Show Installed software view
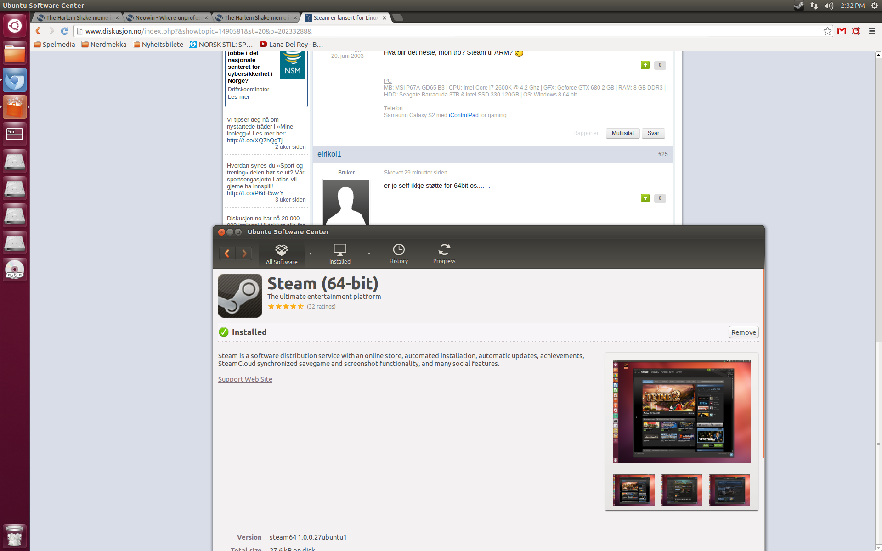Screen dimensions: 882x551 click(340, 254)
